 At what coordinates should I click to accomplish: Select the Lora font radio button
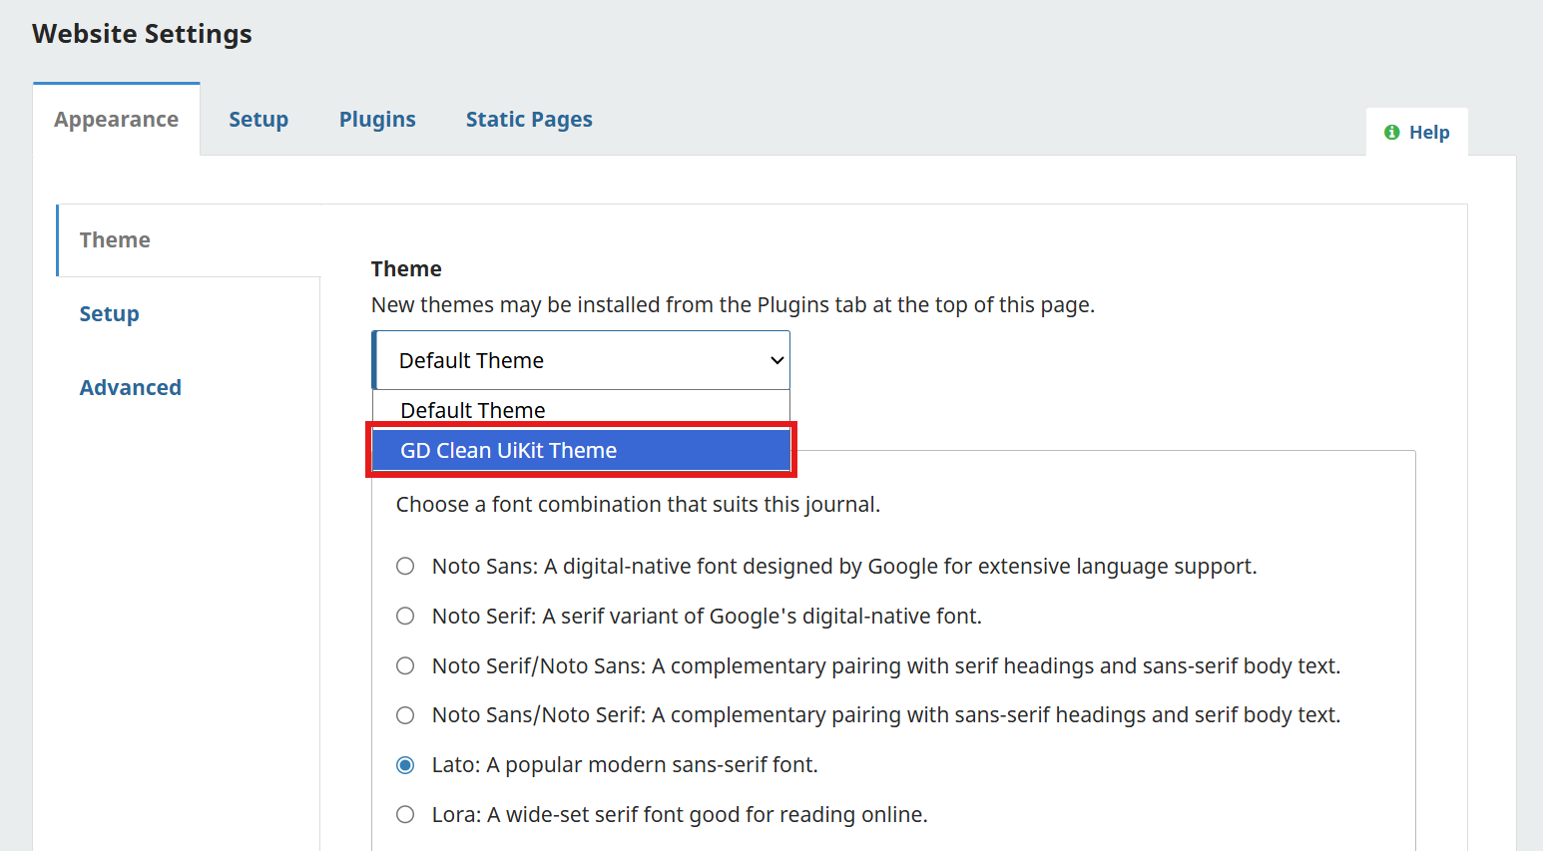[405, 815]
